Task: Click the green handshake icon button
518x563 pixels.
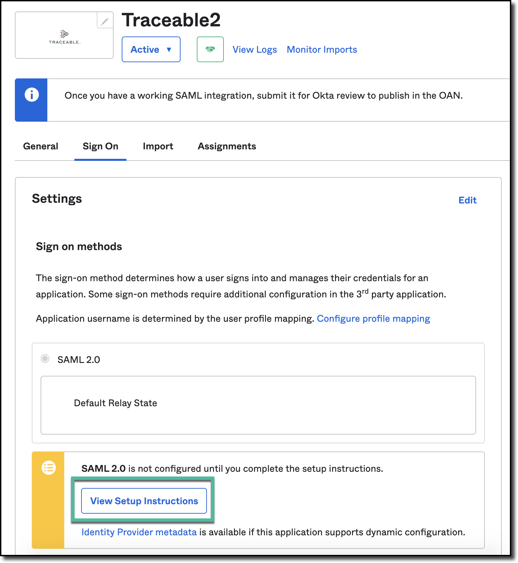Action: pyautogui.click(x=210, y=49)
